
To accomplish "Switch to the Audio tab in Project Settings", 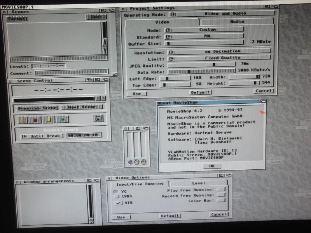I will click(237, 22).
